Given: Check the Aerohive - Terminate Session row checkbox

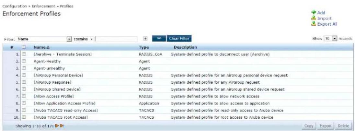Looking at the screenshot, I should point(24,54).
